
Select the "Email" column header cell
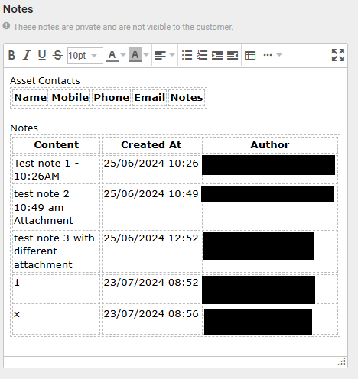[149, 97]
